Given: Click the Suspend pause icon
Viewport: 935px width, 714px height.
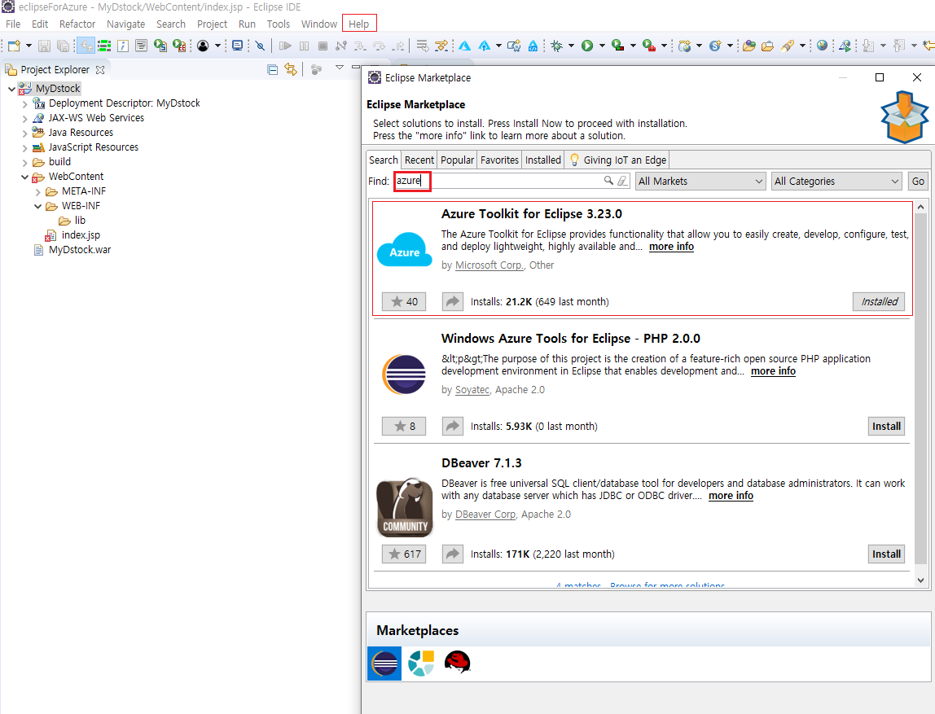Looking at the screenshot, I should click(x=304, y=46).
